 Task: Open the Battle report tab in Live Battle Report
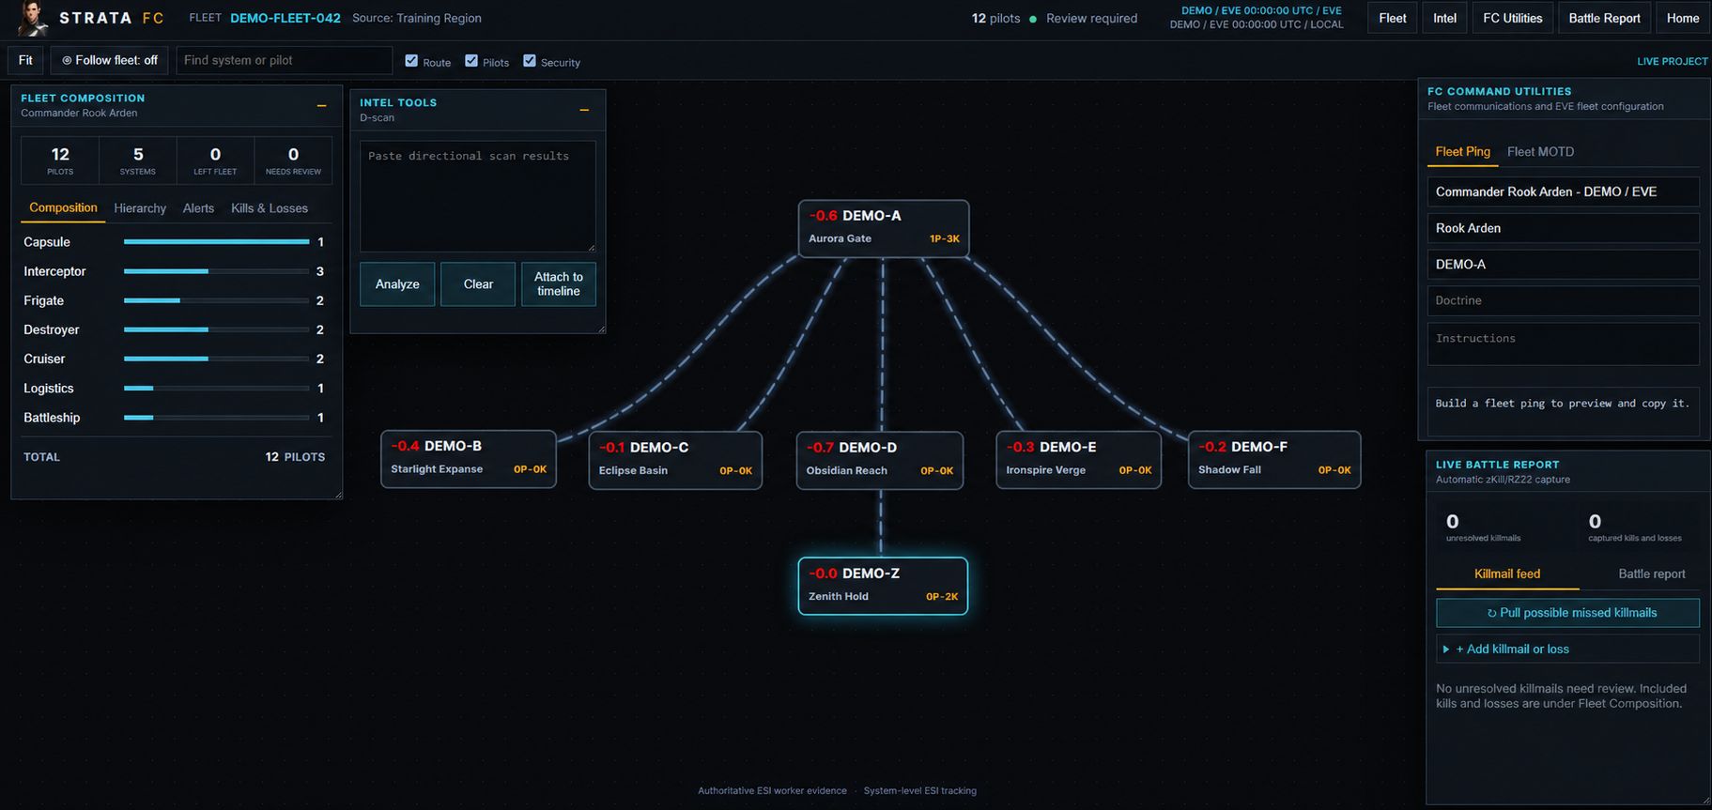point(1651,573)
